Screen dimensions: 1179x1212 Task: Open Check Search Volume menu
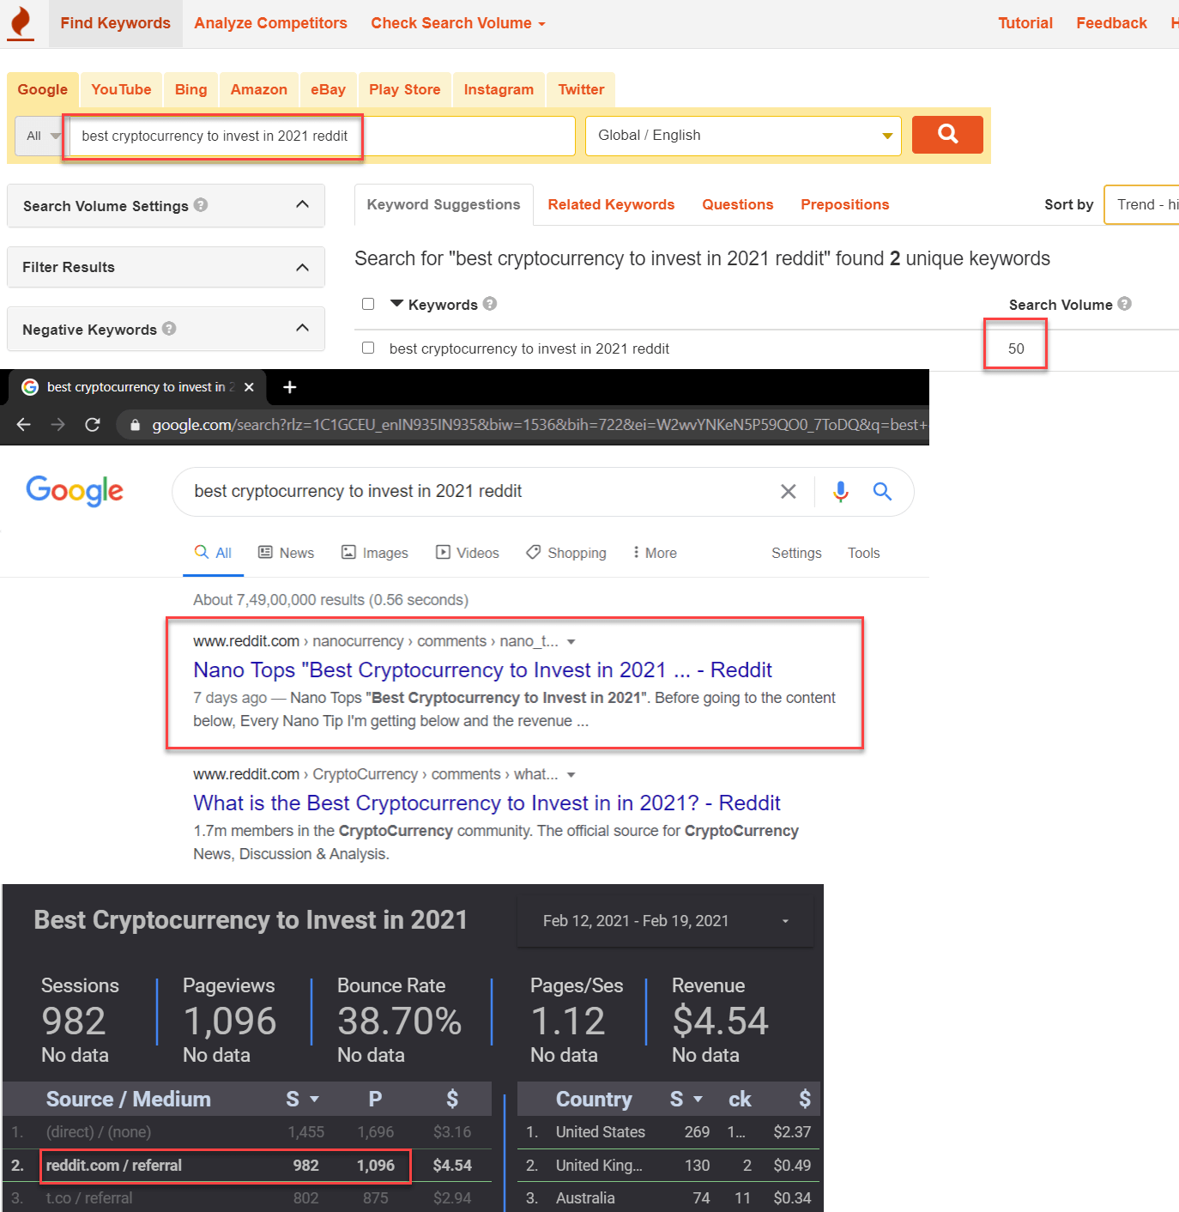pos(458,23)
